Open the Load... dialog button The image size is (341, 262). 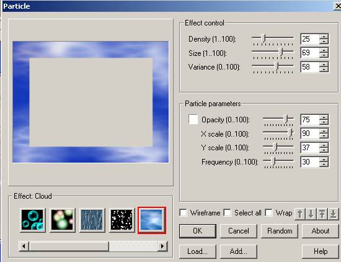[x=197, y=251]
